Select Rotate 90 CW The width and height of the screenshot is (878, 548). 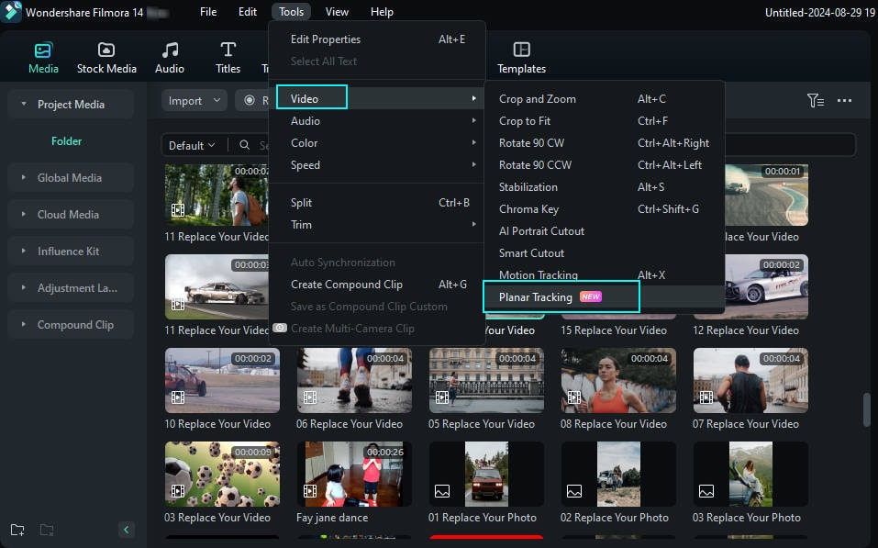pyautogui.click(x=605, y=143)
